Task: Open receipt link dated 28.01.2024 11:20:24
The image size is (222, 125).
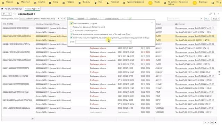Action: (x=193, y=32)
